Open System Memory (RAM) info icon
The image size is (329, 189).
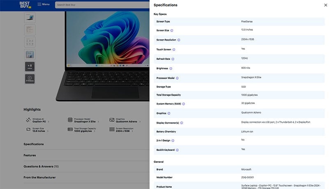click(183, 104)
